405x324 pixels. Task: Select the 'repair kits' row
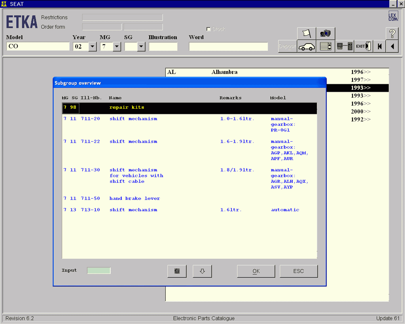click(189, 108)
